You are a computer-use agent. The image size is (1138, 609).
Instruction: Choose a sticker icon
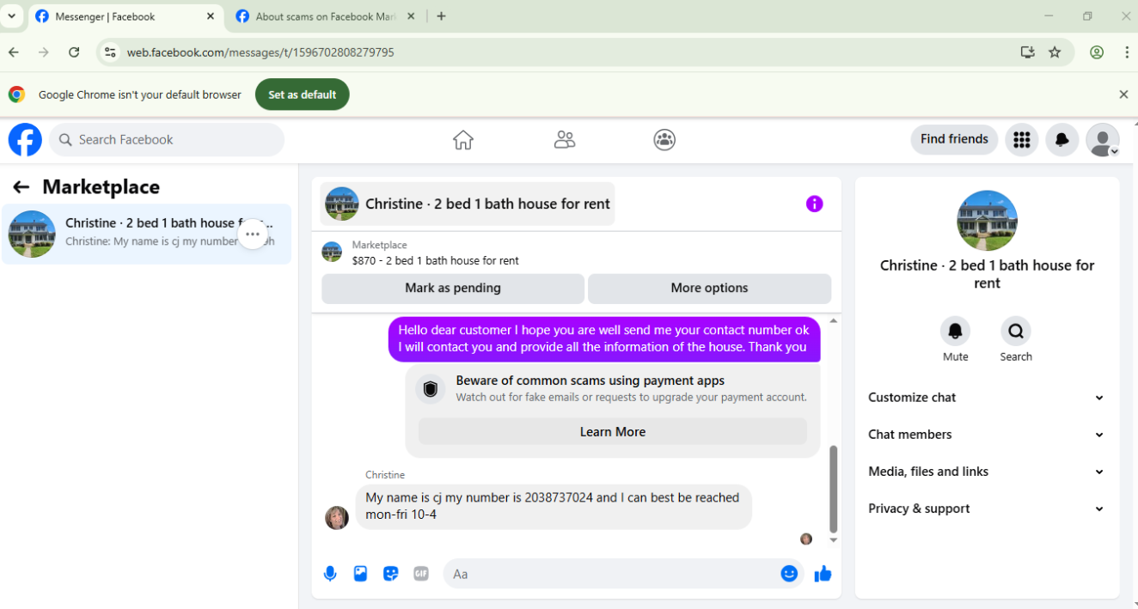(391, 574)
